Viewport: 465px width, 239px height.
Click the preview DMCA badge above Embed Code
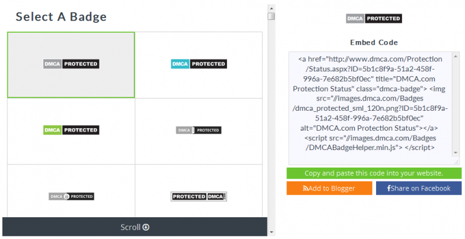[374, 18]
